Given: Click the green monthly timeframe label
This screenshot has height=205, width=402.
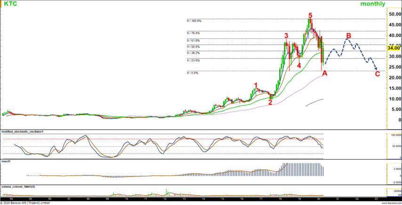Looking at the screenshot, I should click(372, 4).
